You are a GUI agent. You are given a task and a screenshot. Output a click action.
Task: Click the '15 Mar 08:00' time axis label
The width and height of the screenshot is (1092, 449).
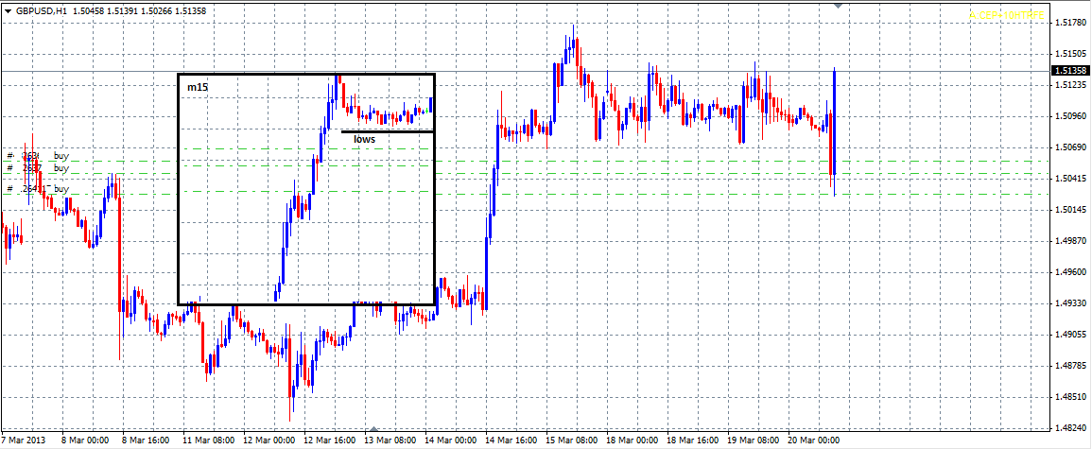point(574,440)
